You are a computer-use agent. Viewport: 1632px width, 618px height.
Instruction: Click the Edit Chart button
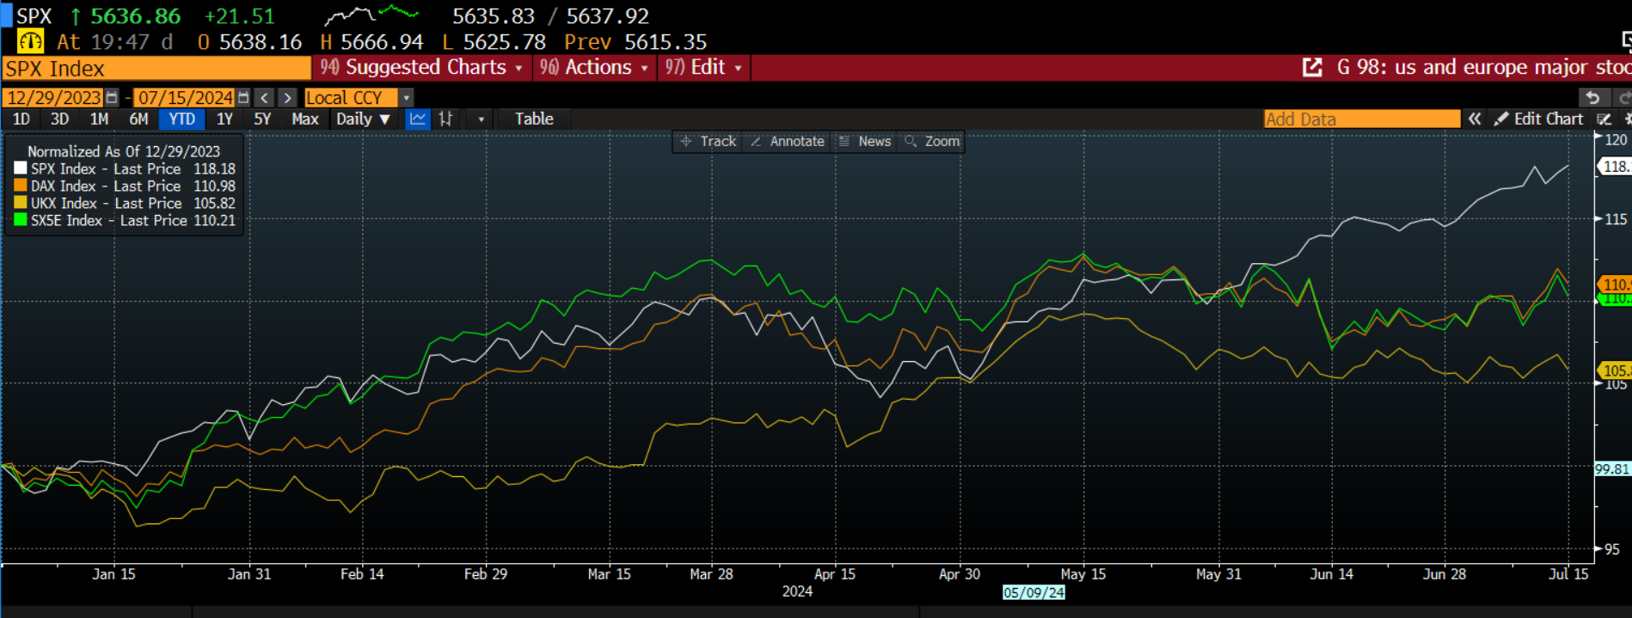click(x=1539, y=119)
